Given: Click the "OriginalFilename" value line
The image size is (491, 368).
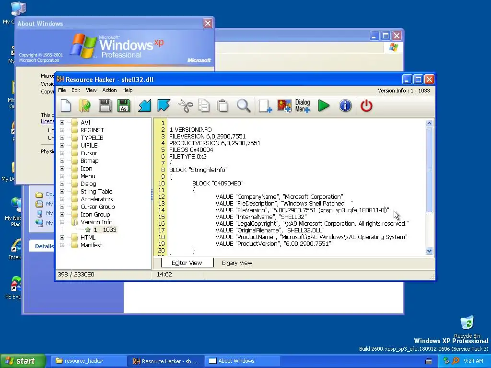Looking at the screenshot, I should tap(269, 230).
